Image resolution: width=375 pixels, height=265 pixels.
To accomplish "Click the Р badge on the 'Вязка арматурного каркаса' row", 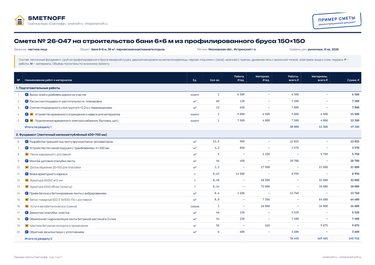I will [x=27, y=174].
